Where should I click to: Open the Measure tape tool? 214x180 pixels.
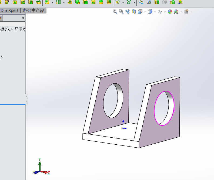(x=149, y=2)
